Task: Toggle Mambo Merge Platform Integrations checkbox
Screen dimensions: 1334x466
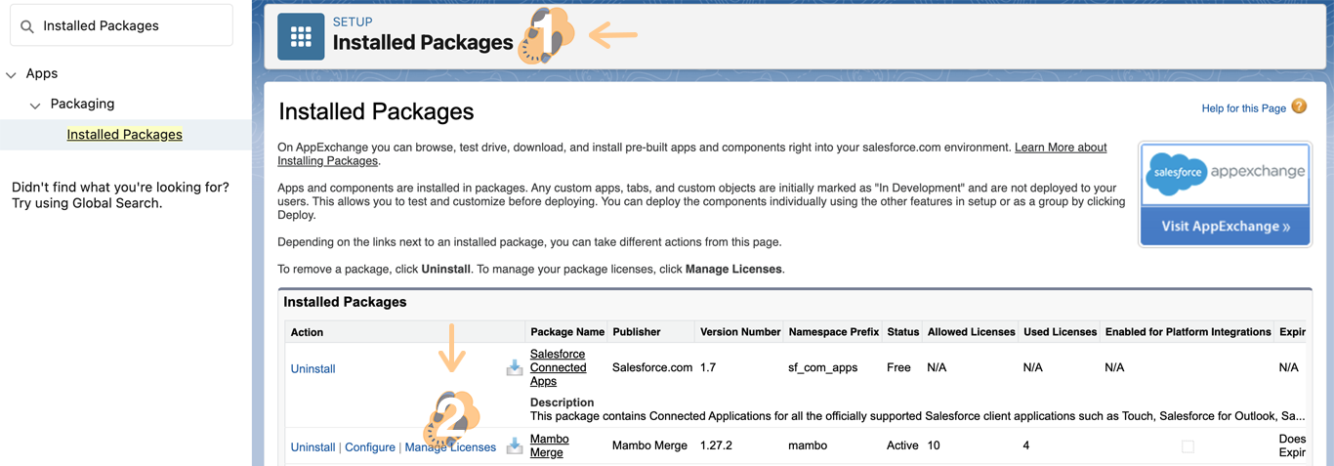Action: (x=1188, y=446)
